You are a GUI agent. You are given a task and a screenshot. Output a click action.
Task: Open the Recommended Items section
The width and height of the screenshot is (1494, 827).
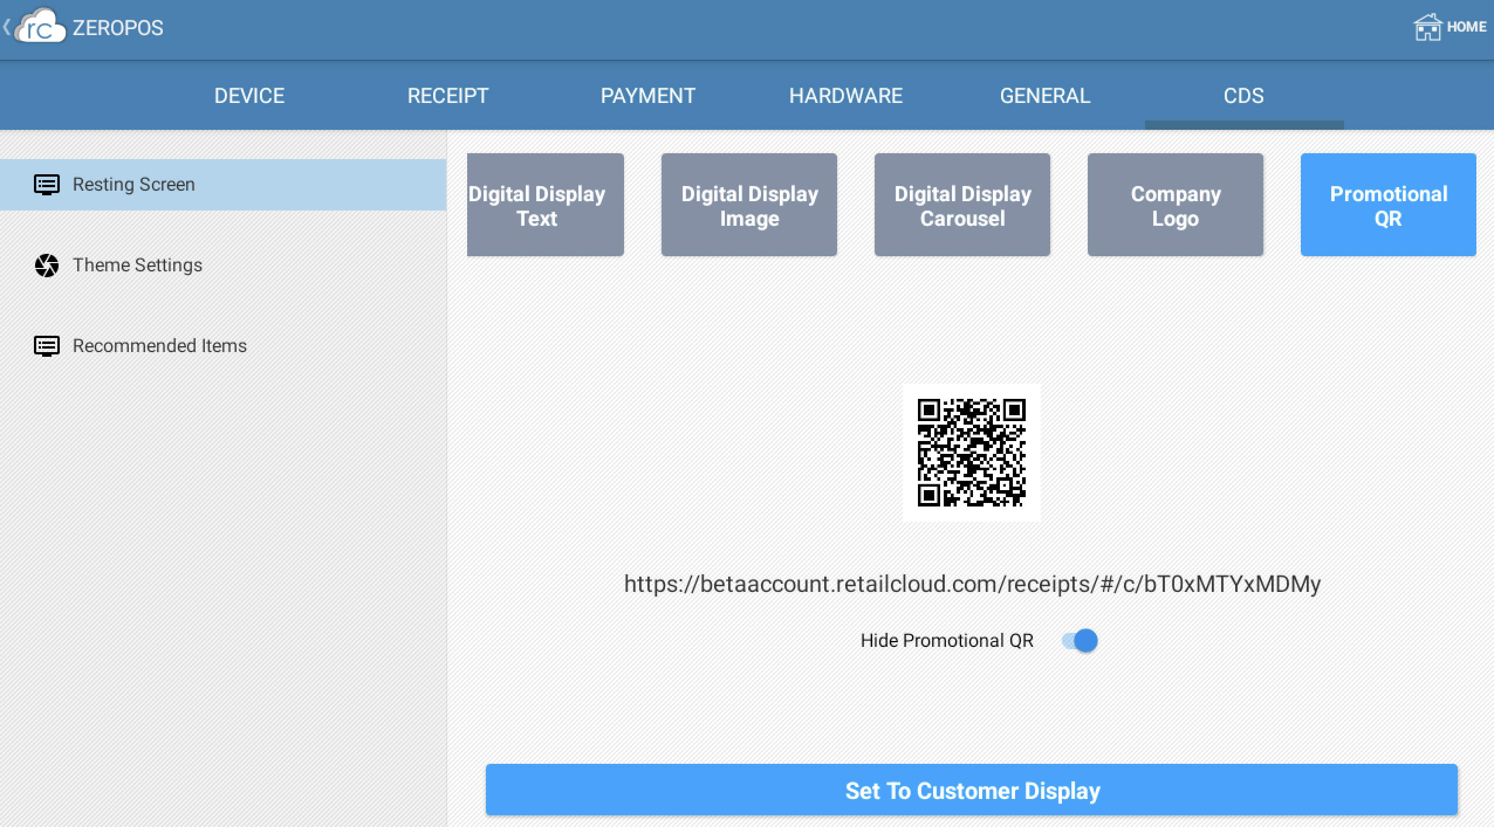pyautogui.click(x=159, y=346)
